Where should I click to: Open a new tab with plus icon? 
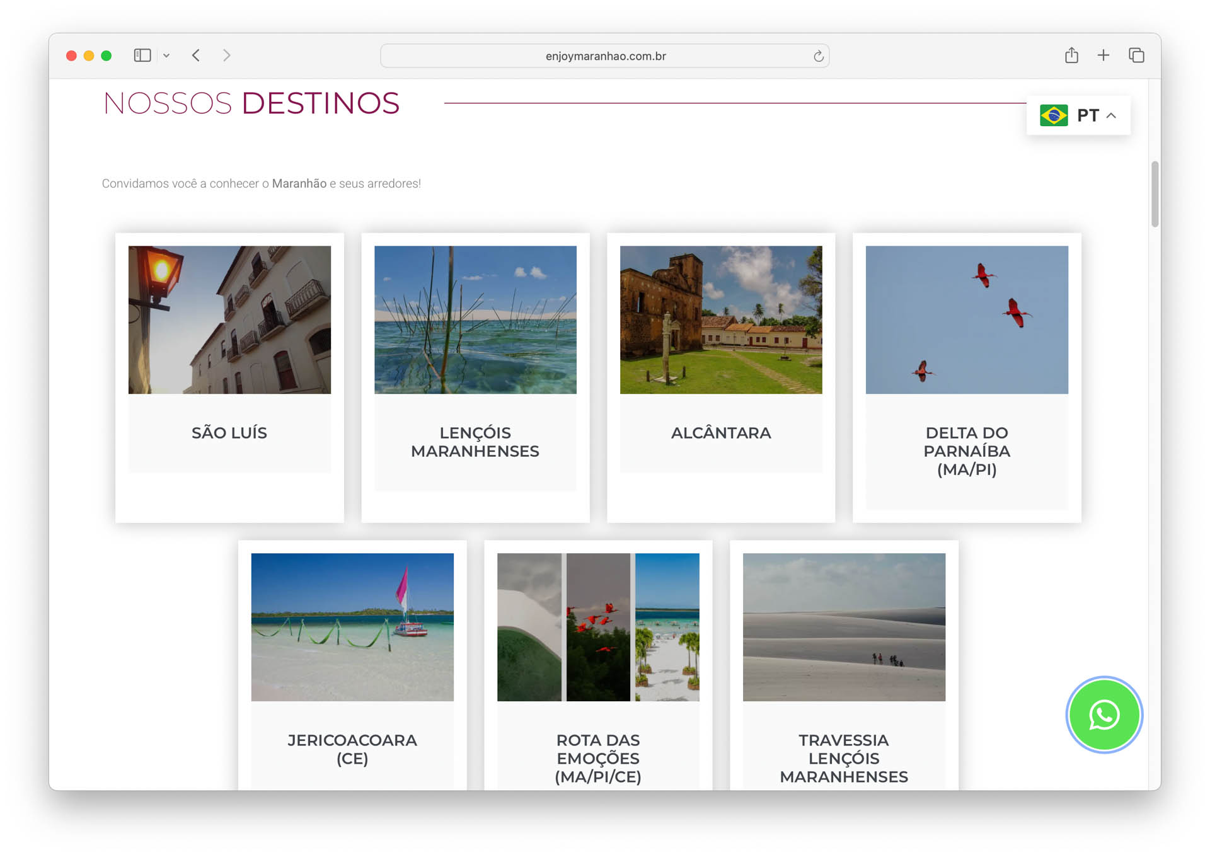(1103, 55)
